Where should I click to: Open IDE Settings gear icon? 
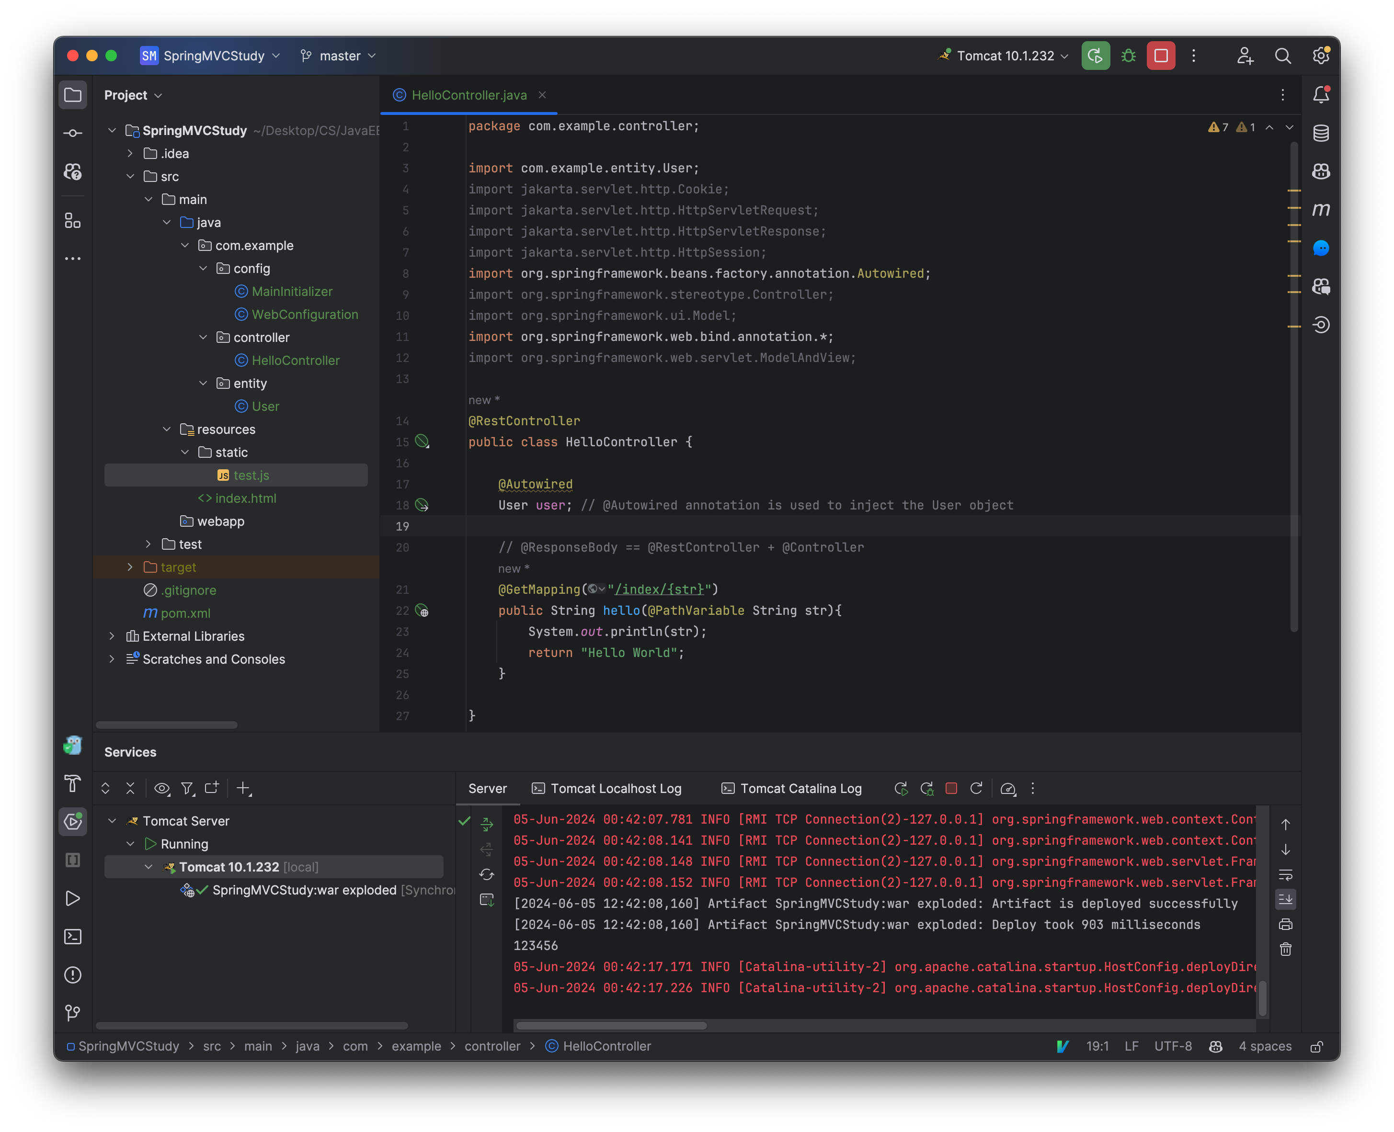click(1321, 56)
